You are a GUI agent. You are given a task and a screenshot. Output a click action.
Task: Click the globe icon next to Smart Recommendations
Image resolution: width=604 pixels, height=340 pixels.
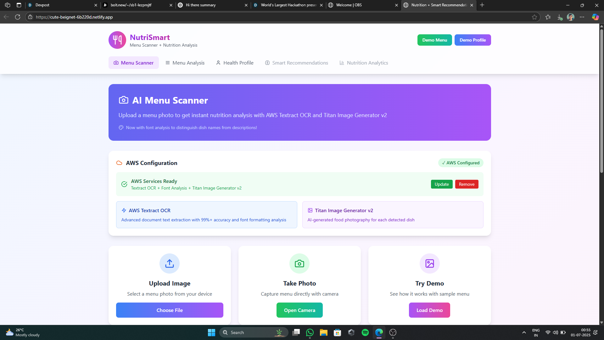point(267,63)
